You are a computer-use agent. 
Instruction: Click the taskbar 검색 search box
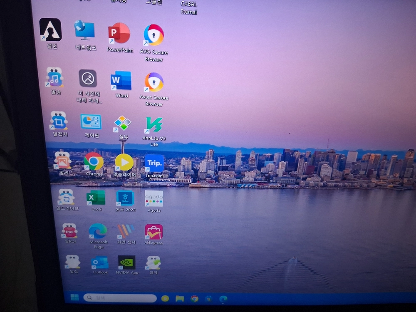120,298
